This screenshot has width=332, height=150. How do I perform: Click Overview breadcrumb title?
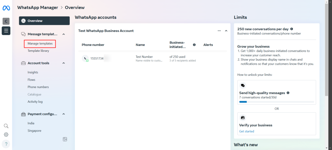click(x=75, y=8)
